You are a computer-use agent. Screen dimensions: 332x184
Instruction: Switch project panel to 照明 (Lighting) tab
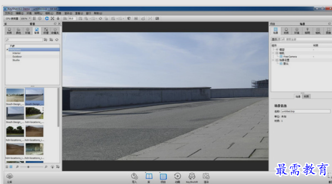307,31
